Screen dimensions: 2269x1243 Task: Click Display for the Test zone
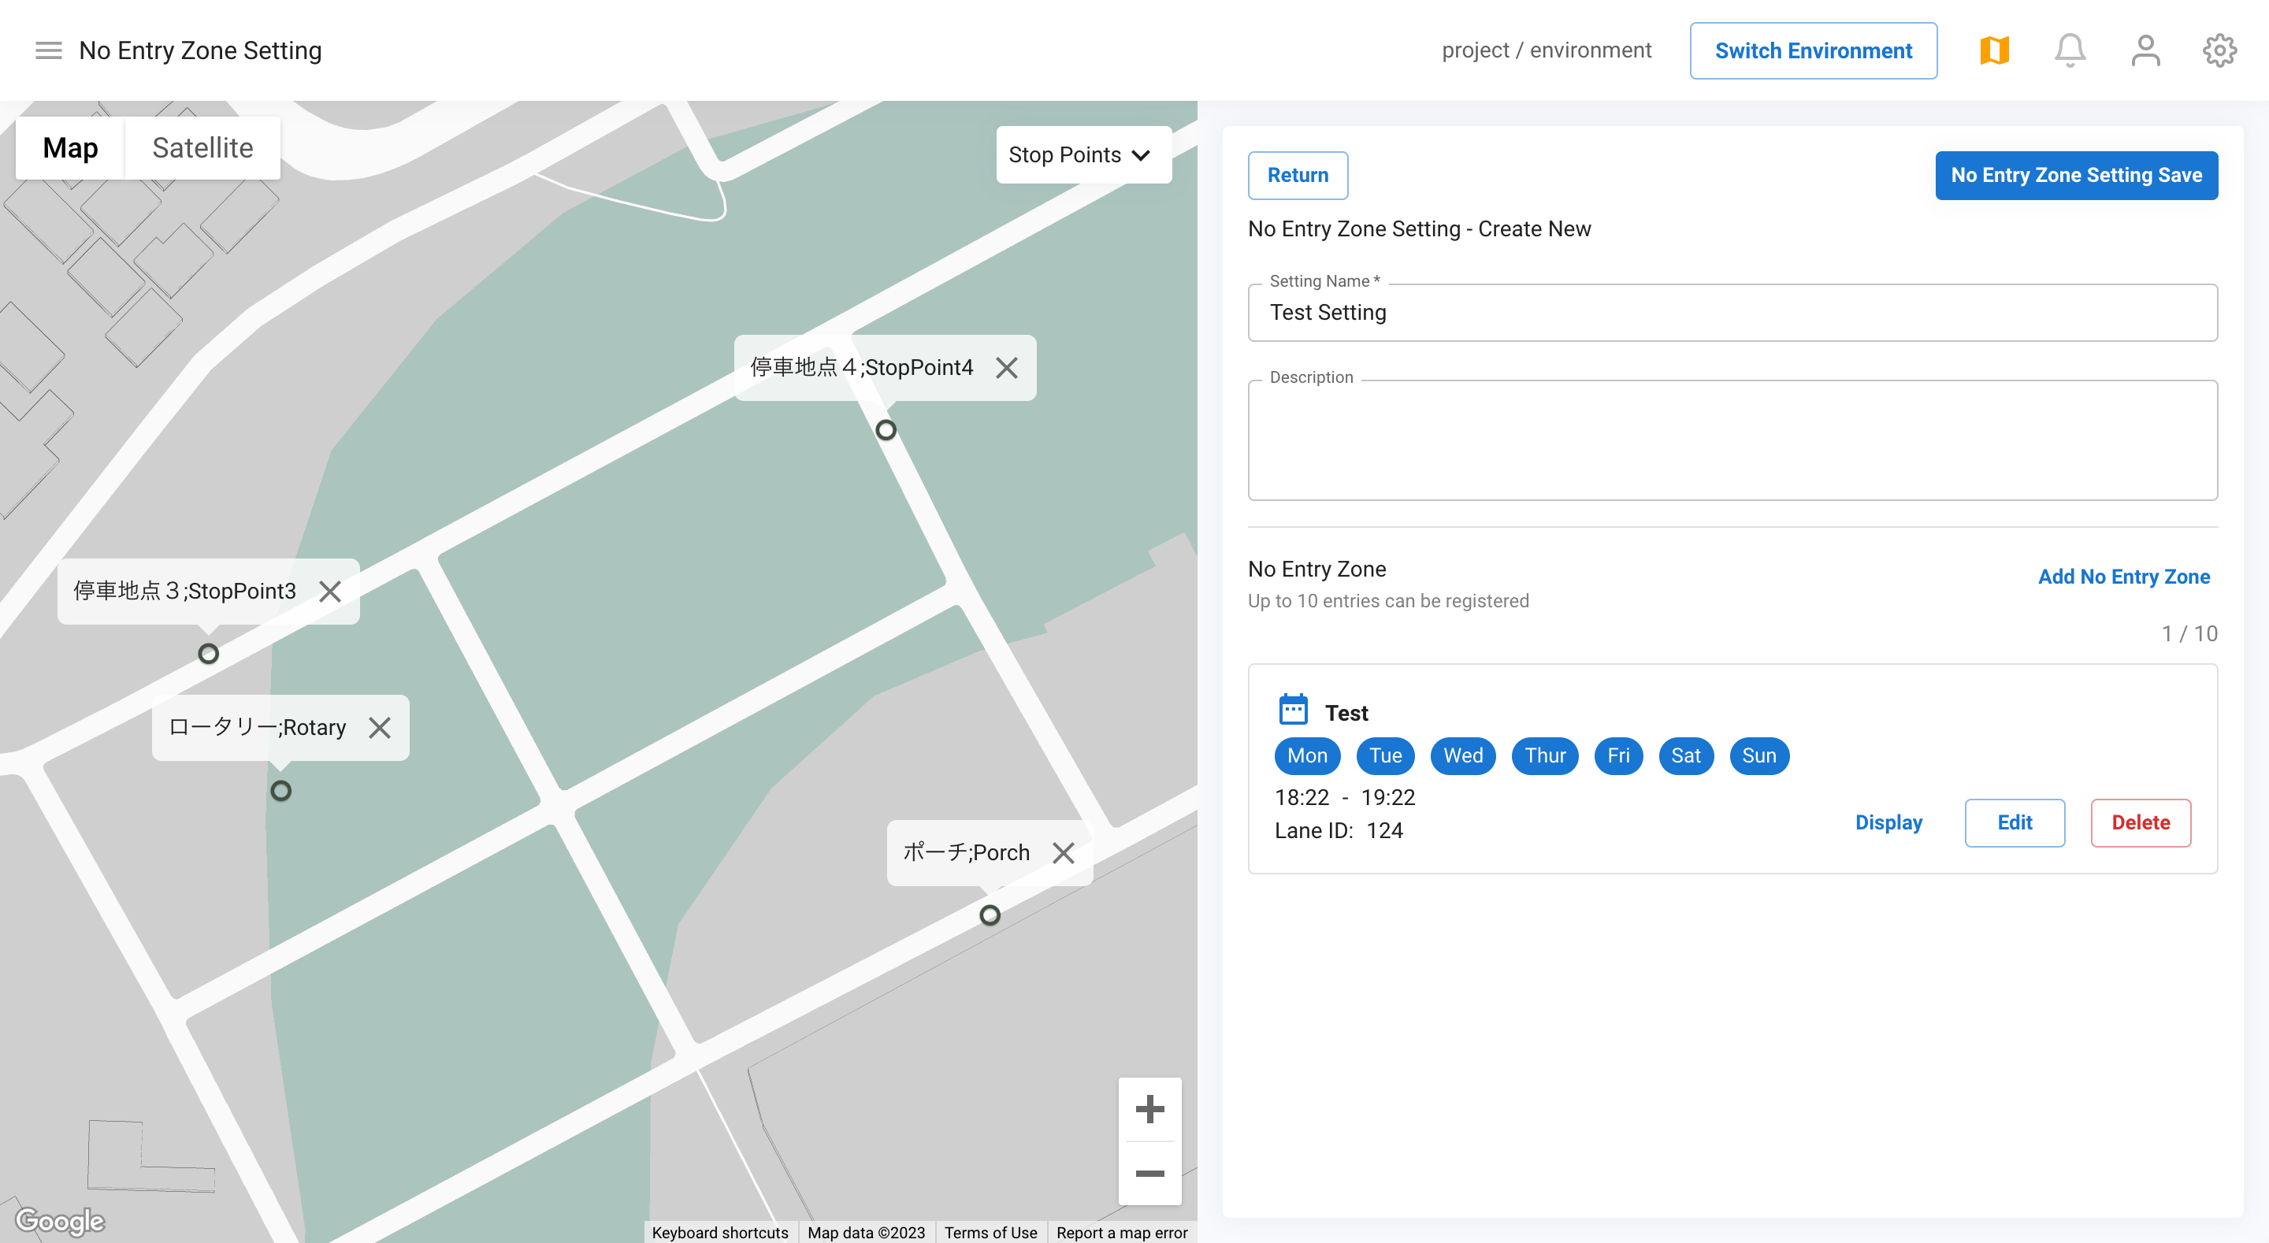pos(1888,823)
